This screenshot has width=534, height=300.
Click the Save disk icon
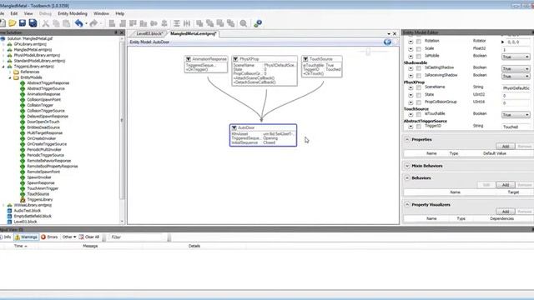(23, 23)
